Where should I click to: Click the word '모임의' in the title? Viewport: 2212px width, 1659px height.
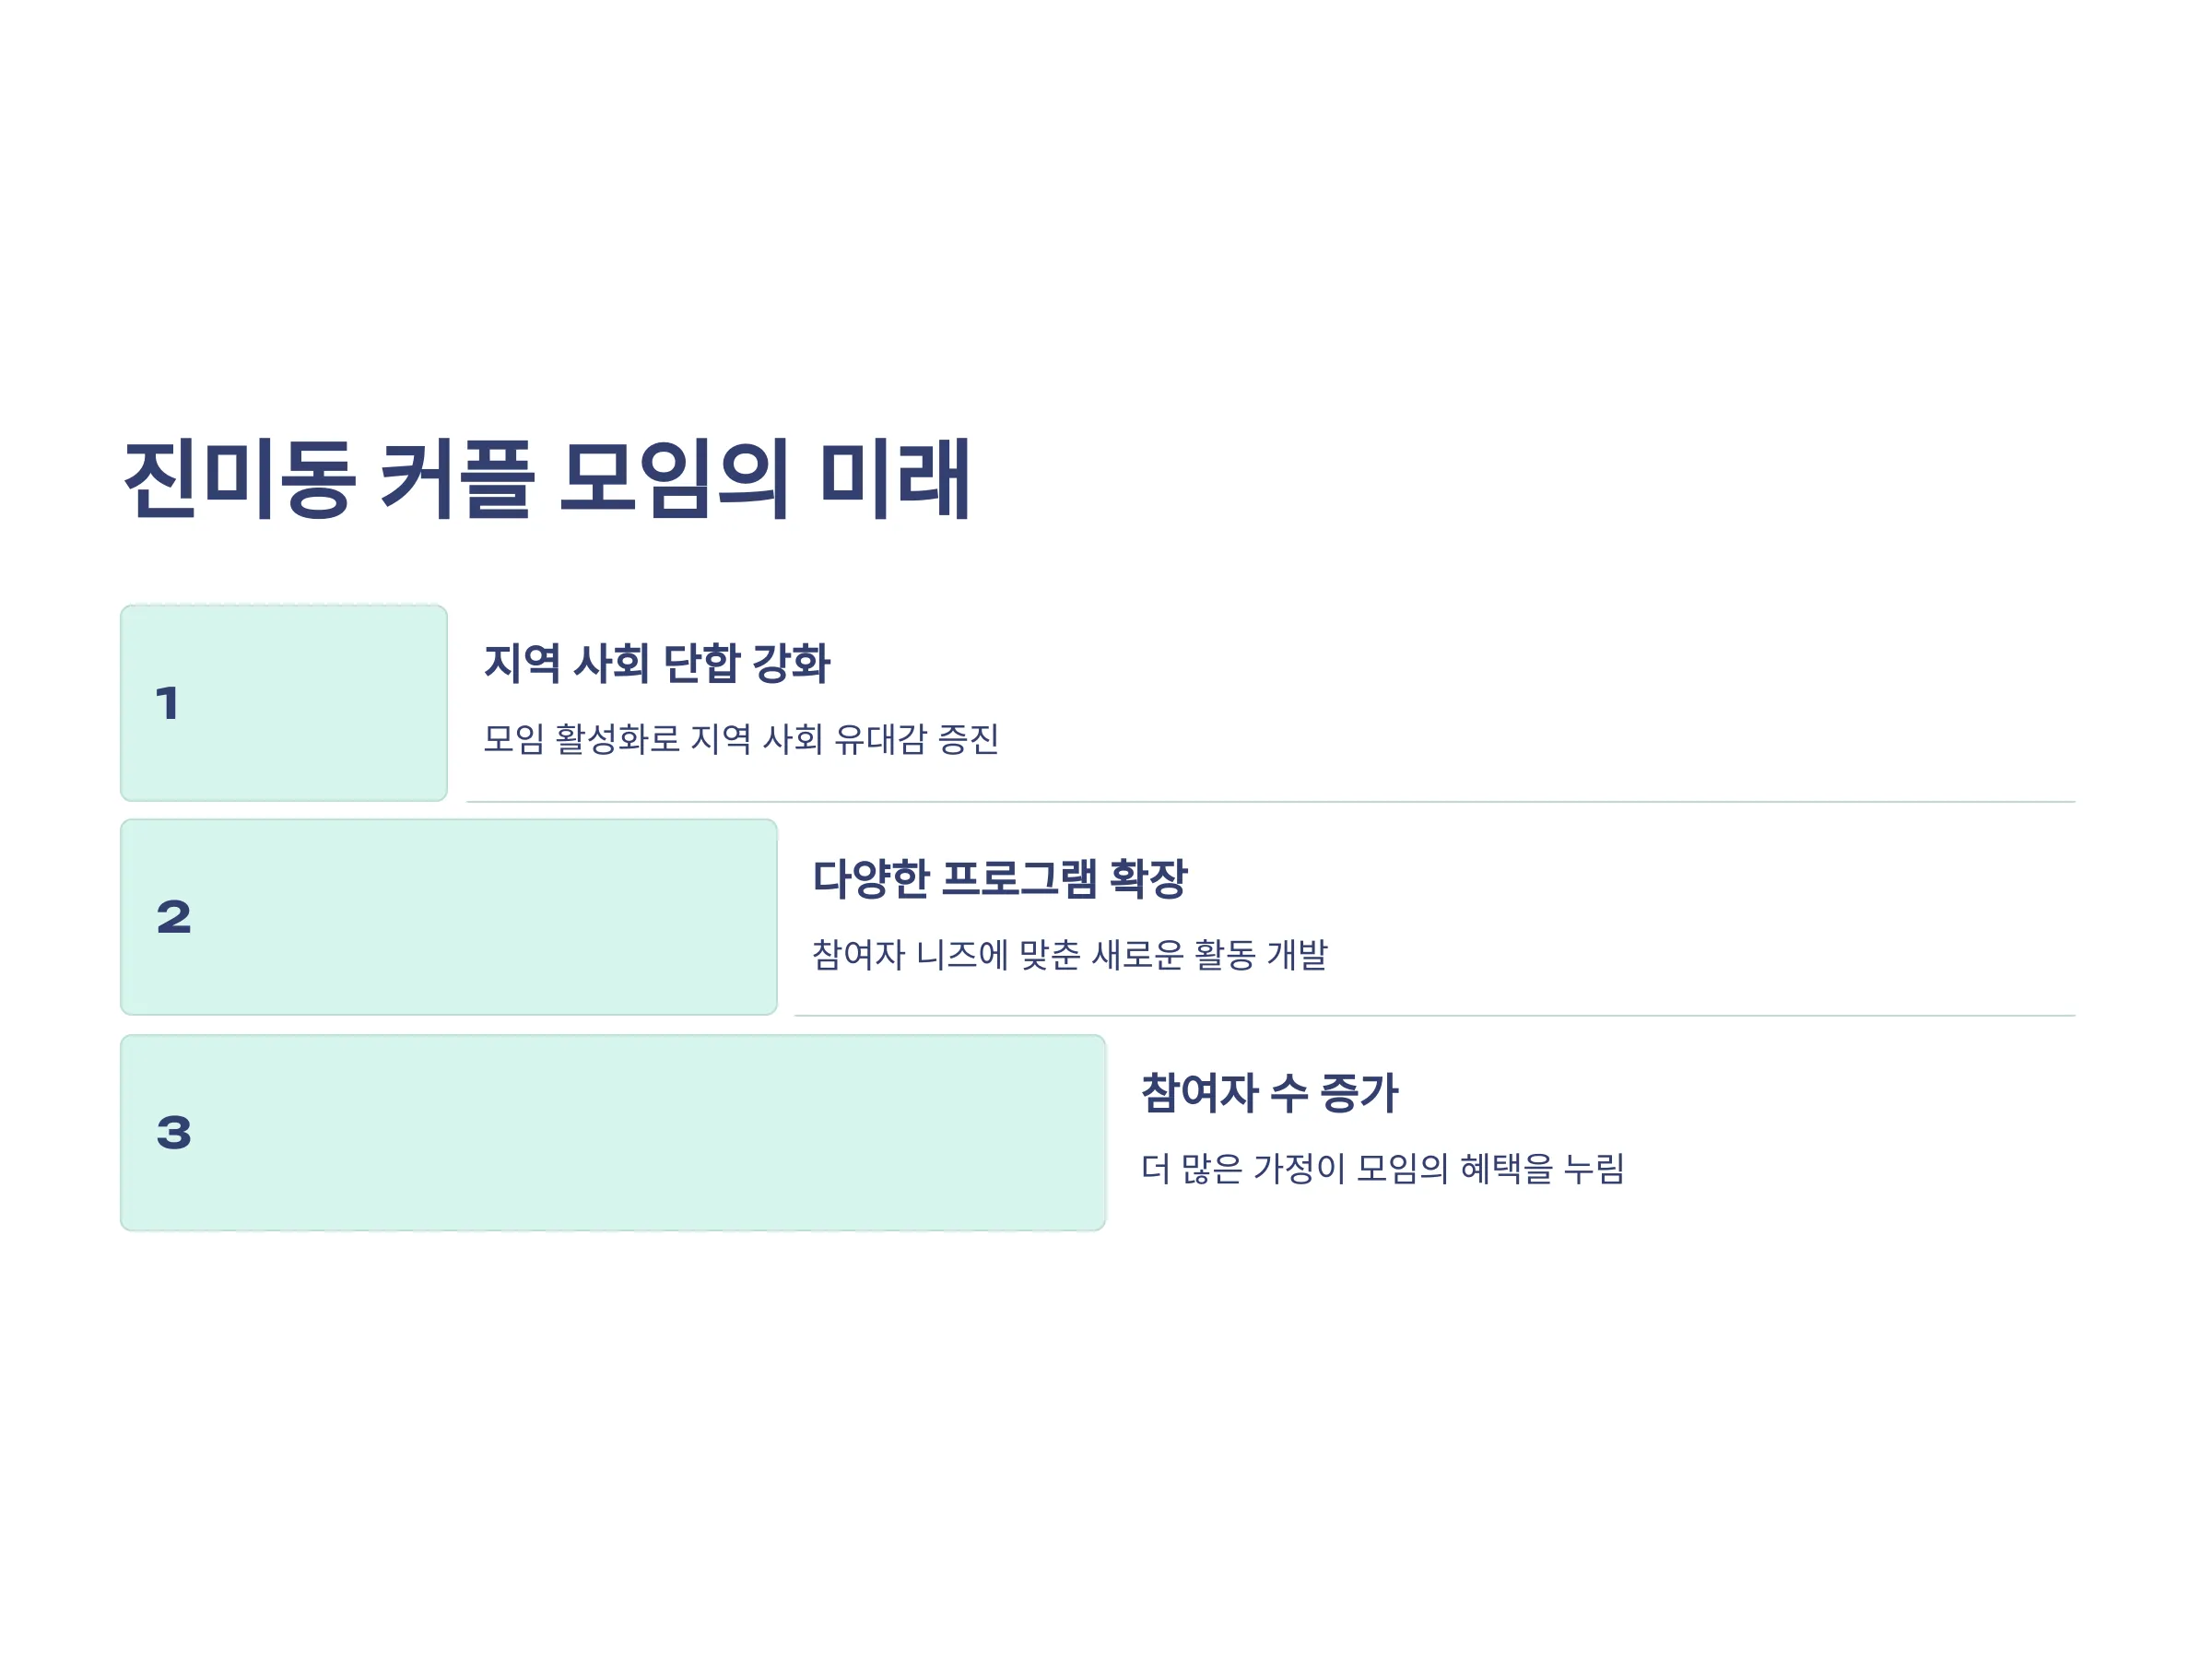(x=675, y=479)
